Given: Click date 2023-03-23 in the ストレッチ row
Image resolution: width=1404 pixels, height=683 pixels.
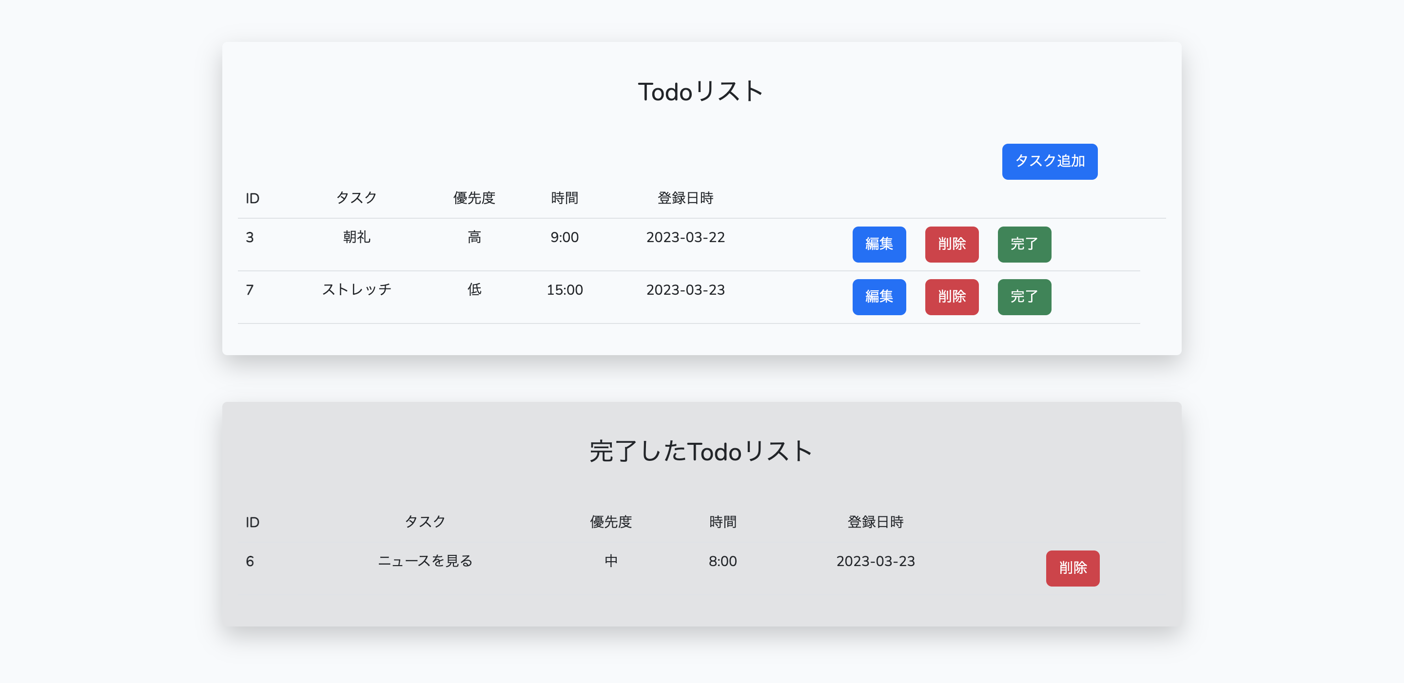Looking at the screenshot, I should (x=685, y=290).
